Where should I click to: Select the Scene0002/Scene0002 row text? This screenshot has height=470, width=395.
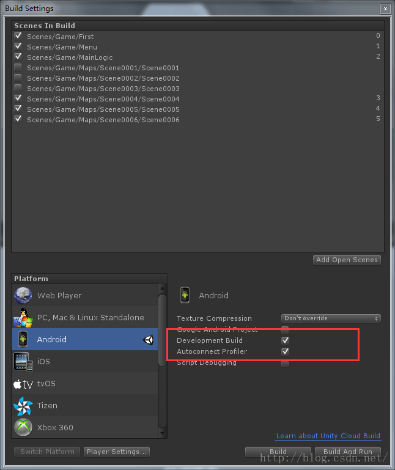coord(103,78)
